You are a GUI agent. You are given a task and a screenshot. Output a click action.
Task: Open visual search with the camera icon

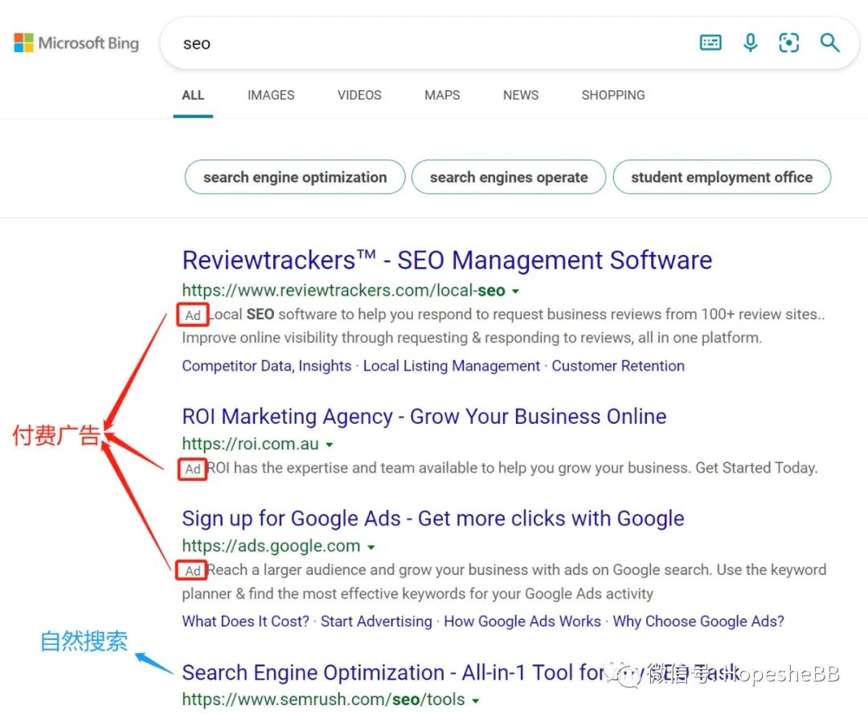[x=788, y=43]
